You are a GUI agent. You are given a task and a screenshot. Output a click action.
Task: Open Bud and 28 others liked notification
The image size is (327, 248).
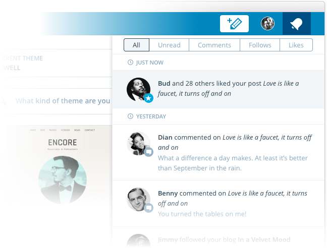(x=228, y=88)
